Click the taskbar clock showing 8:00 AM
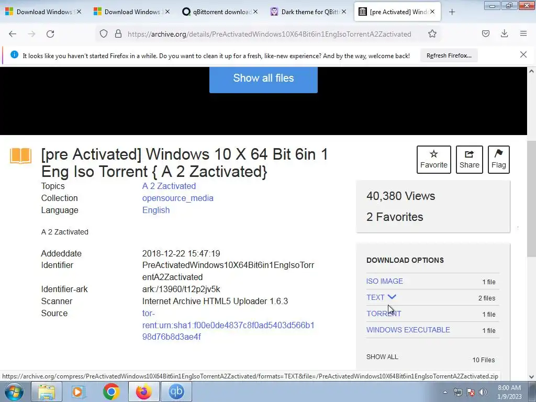 509,392
